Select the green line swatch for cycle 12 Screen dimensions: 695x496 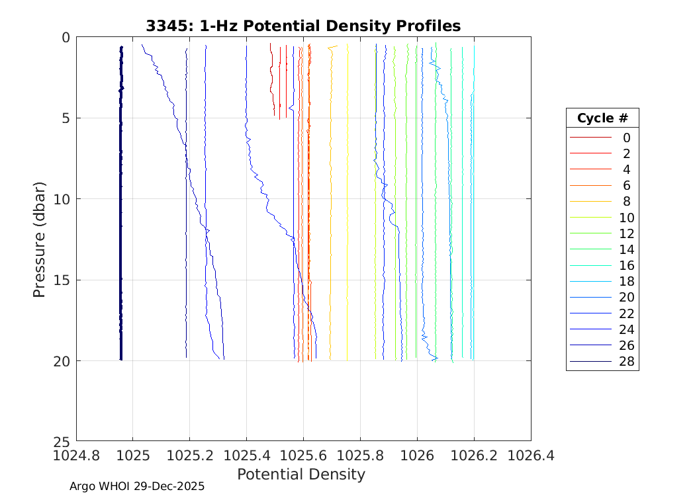(x=590, y=233)
